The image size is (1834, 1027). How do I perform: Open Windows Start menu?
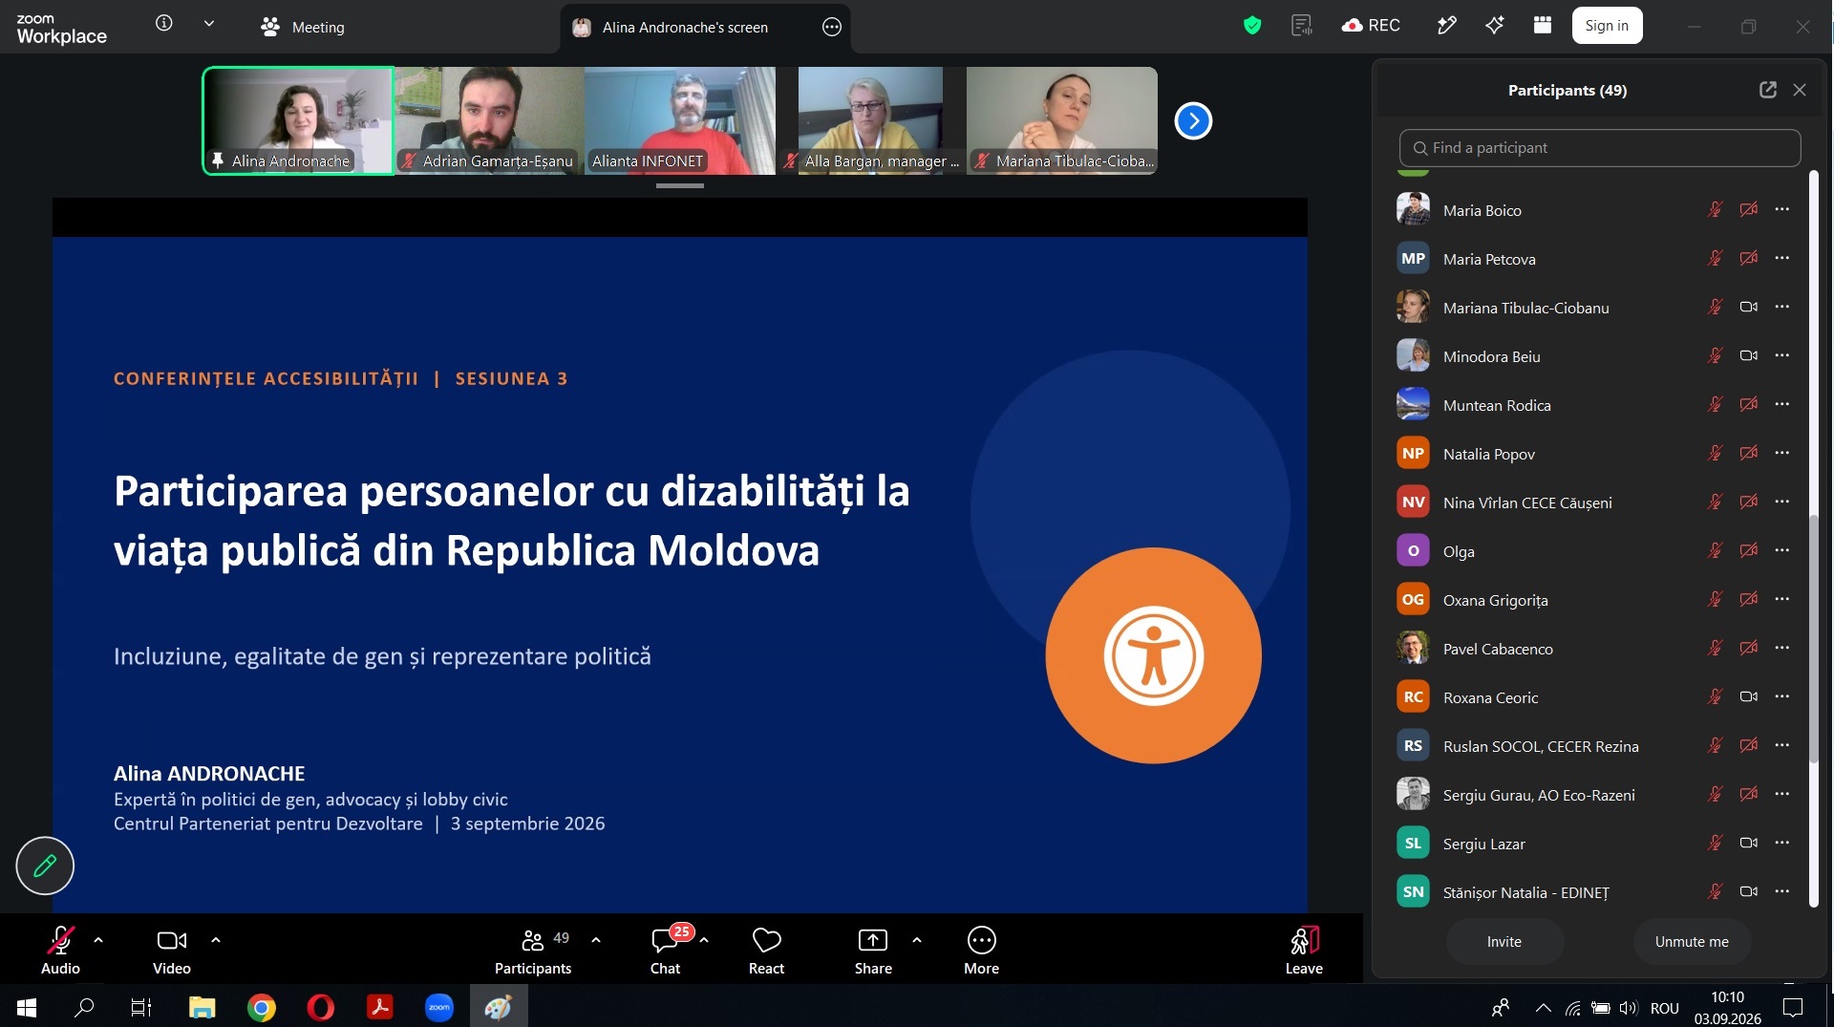click(27, 1007)
